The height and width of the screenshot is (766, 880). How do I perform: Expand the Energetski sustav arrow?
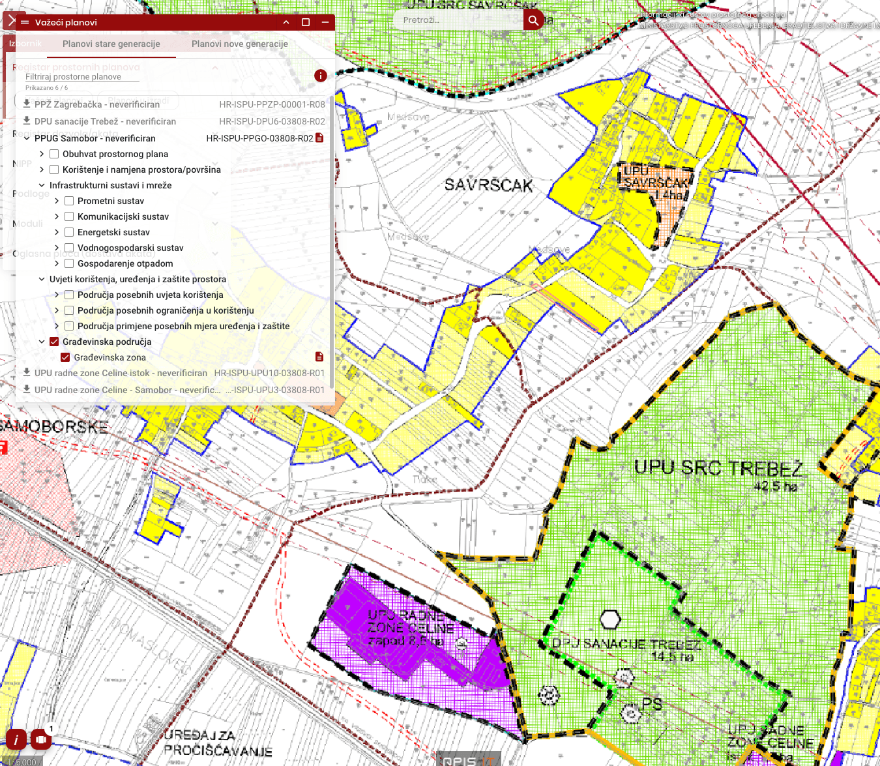pyautogui.click(x=57, y=232)
